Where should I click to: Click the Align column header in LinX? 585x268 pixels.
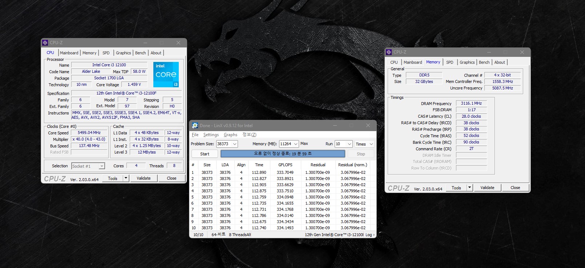[241, 165]
